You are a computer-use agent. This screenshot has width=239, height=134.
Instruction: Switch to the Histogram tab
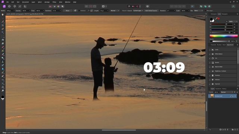click(214, 14)
